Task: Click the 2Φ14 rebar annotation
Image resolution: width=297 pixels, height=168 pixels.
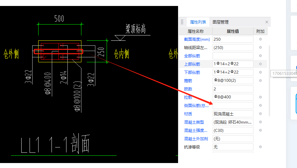Action: [63, 77]
